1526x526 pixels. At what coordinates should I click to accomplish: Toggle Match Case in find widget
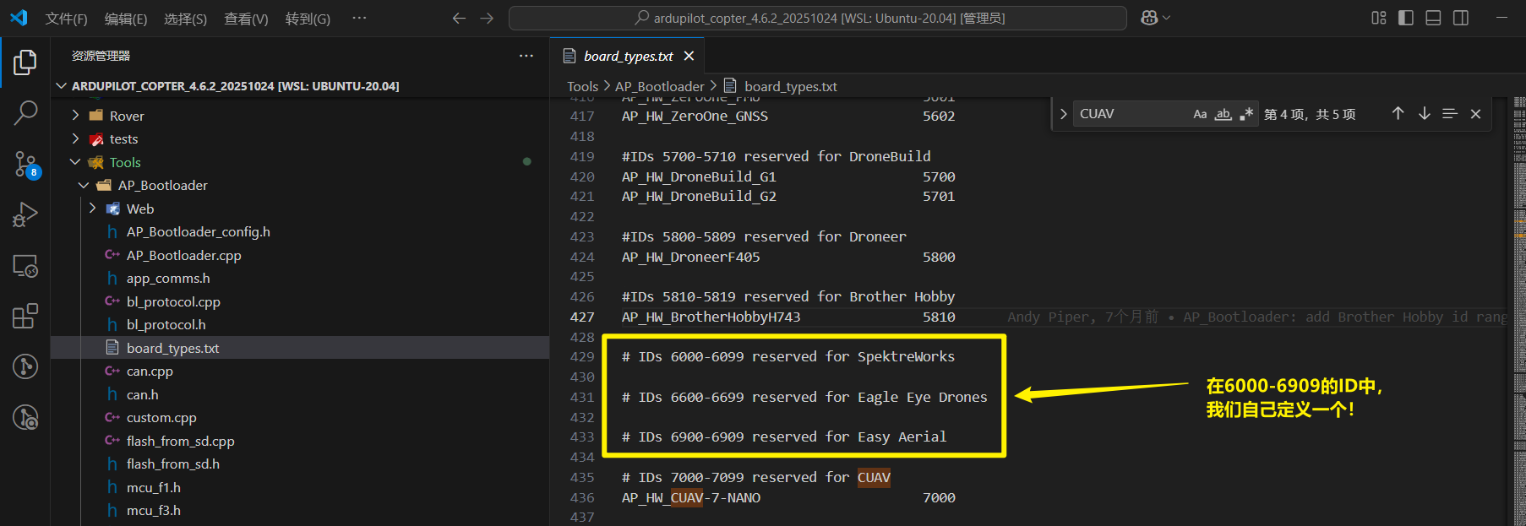coord(1200,114)
